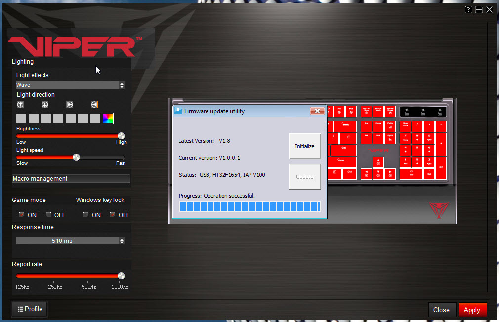This screenshot has width=499, height=322.
Task: Click the Response time spinner arrows
Action: [122, 241]
